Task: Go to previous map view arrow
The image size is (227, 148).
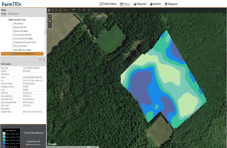Action: click(65, 10)
